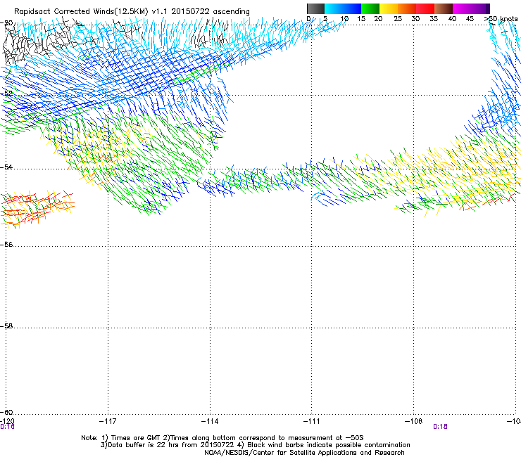Click the legend scale label "25"
521x457 pixels.
click(398, 19)
